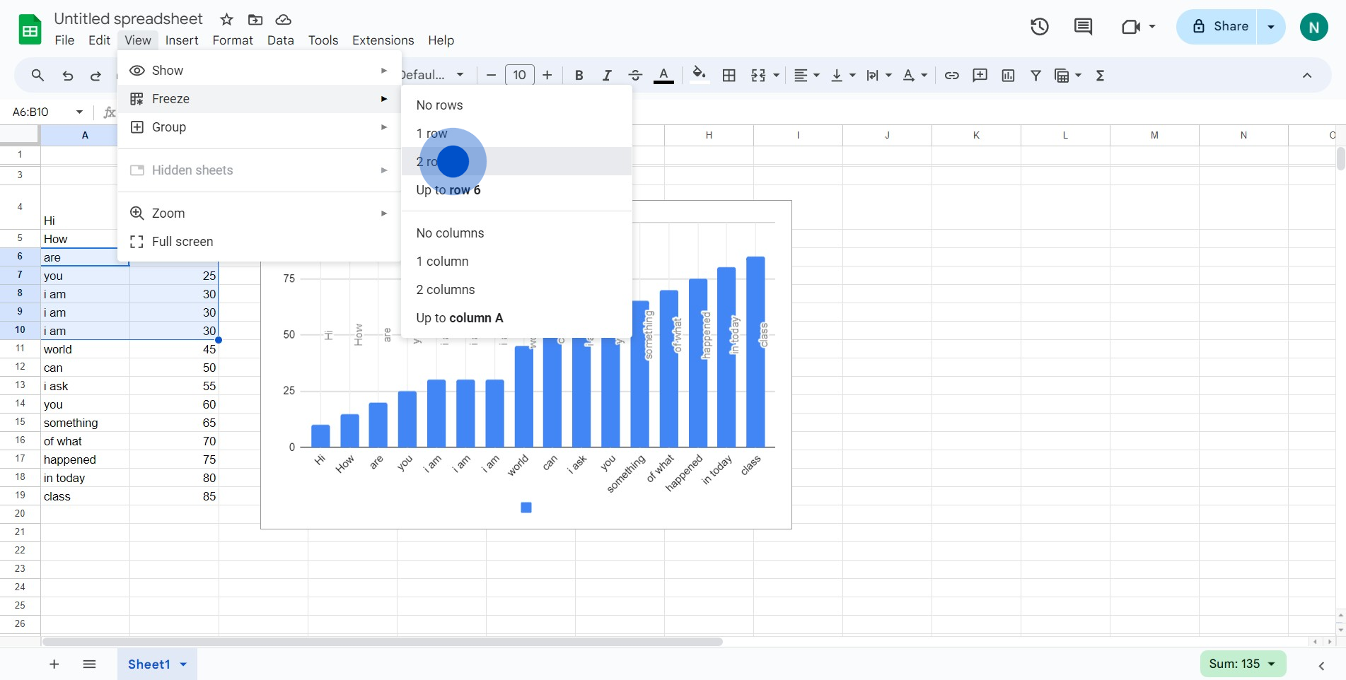The height and width of the screenshot is (680, 1346).
Task: Create a filter with funnel icon
Action: point(1035,76)
